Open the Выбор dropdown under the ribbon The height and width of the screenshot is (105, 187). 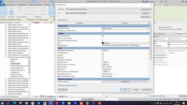click(x=4, y=17)
